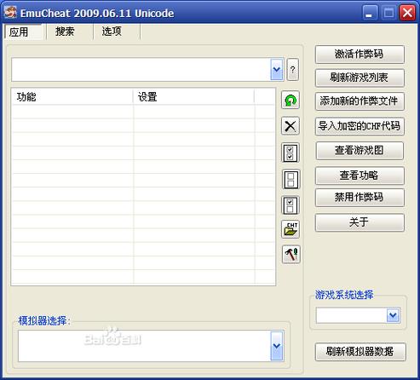Click the select-all checked boxes icon
420x380 pixels.
tap(291, 153)
